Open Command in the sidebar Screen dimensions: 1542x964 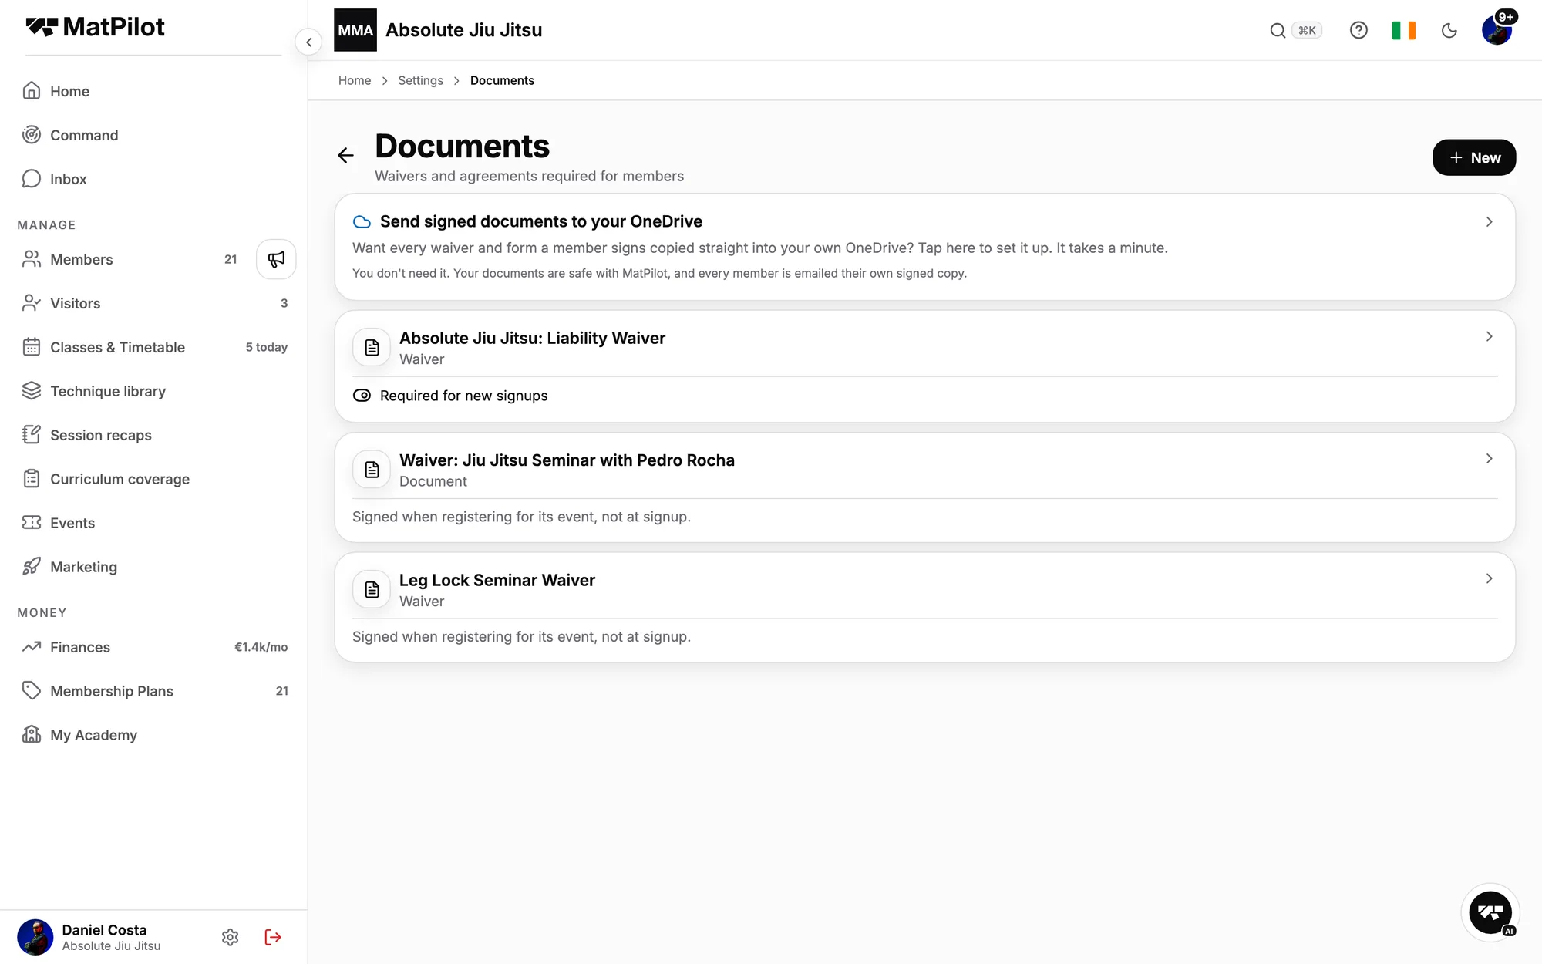154,135
